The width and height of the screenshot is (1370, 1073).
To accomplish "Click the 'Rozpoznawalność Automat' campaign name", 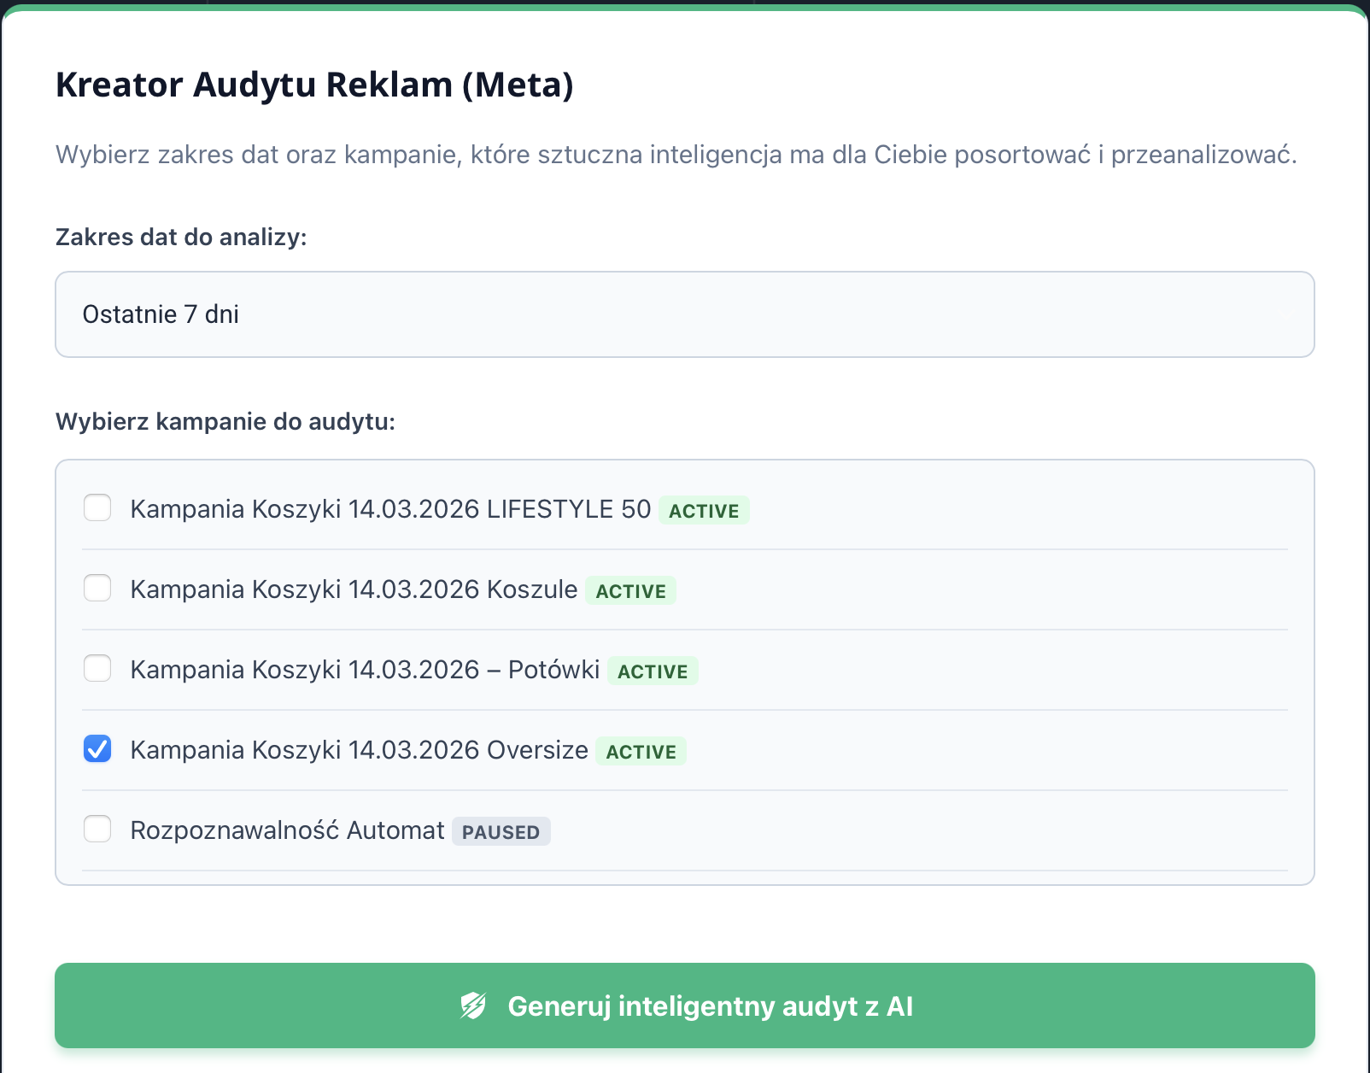I will pyautogui.click(x=287, y=830).
